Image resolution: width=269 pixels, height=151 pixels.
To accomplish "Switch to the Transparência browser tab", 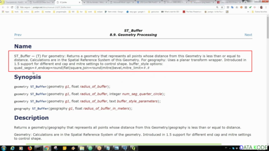I will (x=14, y=3).
